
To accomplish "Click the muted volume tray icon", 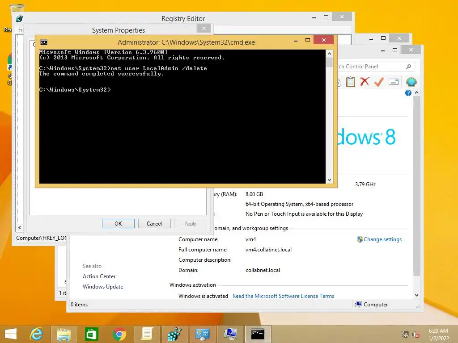I will point(416,334).
